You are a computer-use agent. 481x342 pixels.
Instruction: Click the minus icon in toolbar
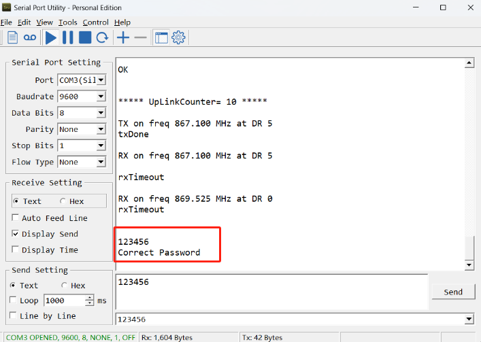[x=141, y=37]
